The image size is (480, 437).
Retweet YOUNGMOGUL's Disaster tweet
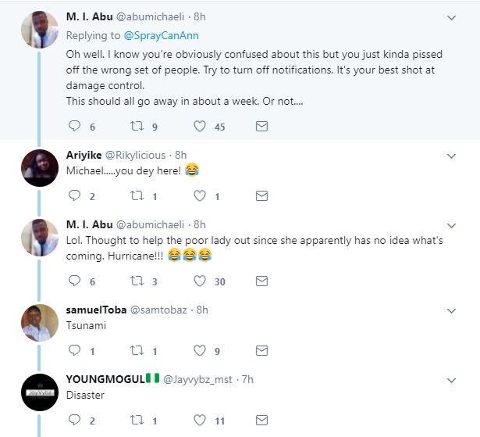(x=137, y=421)
